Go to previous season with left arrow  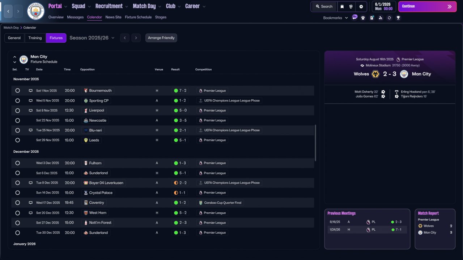(124, 38)
